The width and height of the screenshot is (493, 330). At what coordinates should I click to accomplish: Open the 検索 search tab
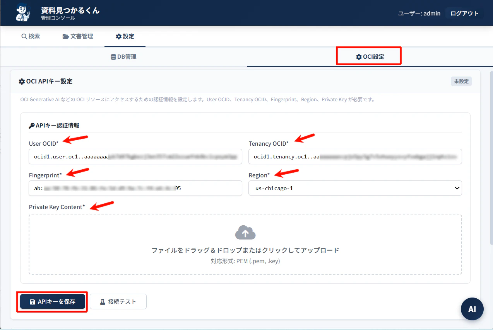pos(31,36)
